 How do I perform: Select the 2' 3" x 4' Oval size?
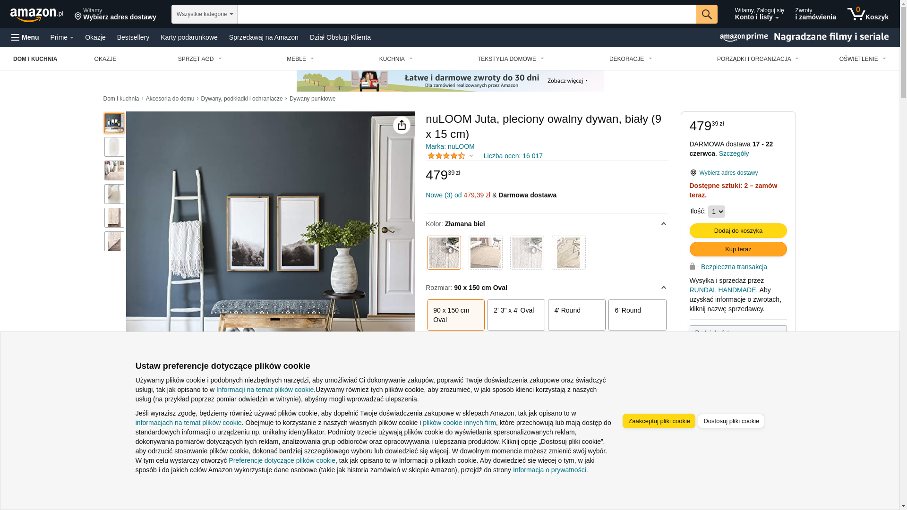pyautogui.click(x=516, y=315)
